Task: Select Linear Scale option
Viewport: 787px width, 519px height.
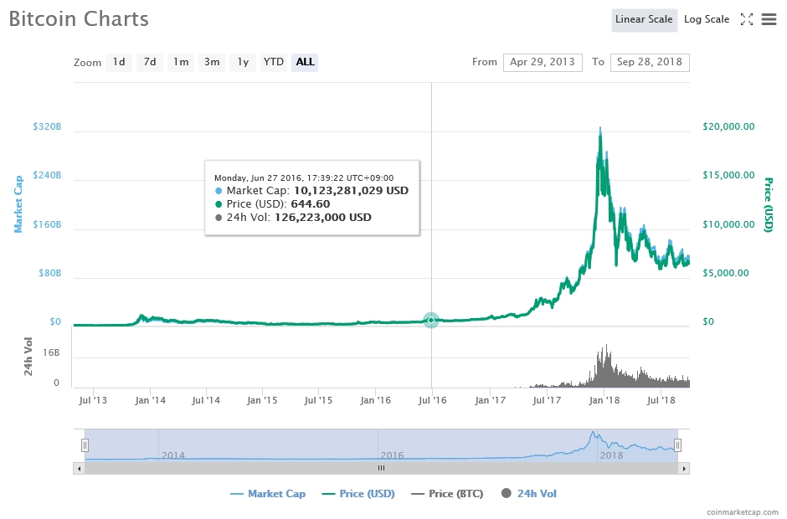Action: (x=644, y=19)
